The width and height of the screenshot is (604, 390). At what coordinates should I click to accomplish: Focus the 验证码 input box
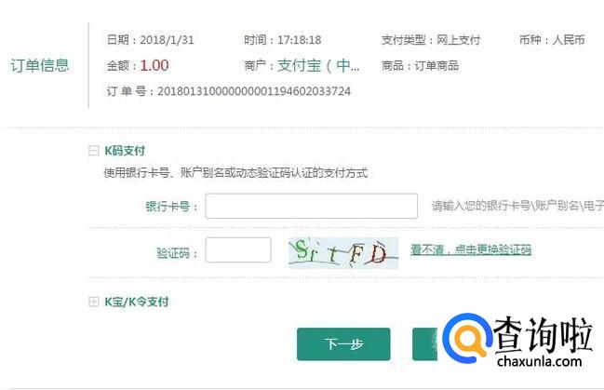pyautogui.click(x=238, y=249)
